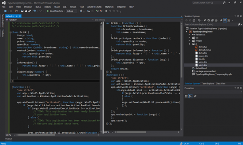Toggle Alphabetical sort in Properties panel
Screen dimensions: 243x145
coord(190,96)
